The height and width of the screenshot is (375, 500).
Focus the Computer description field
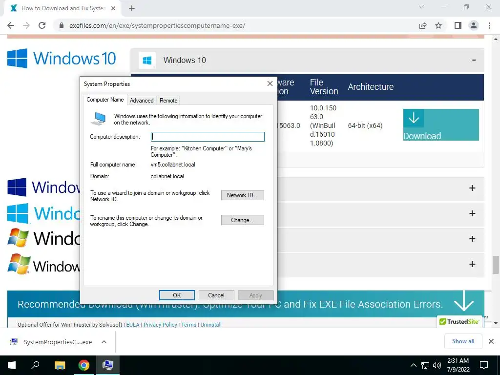208,137
